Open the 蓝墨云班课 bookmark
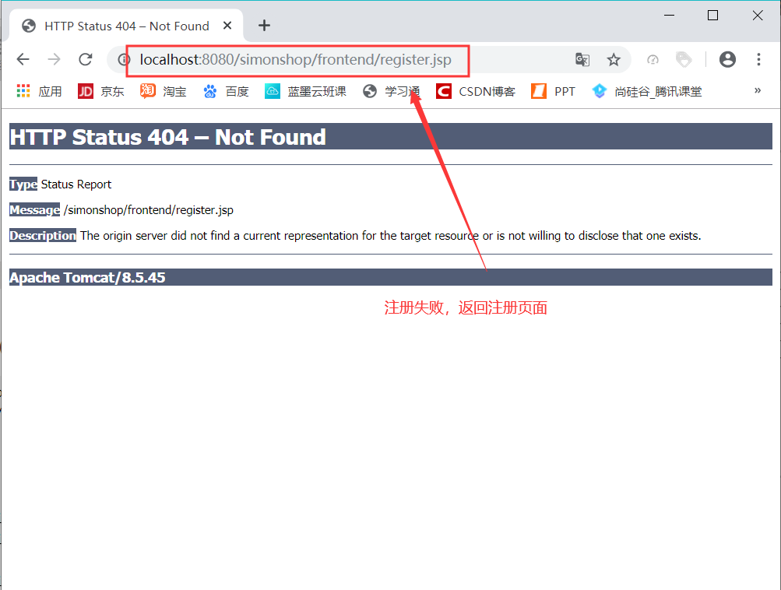The width and height of the screenshot is (781, 590). pos(305,91)
